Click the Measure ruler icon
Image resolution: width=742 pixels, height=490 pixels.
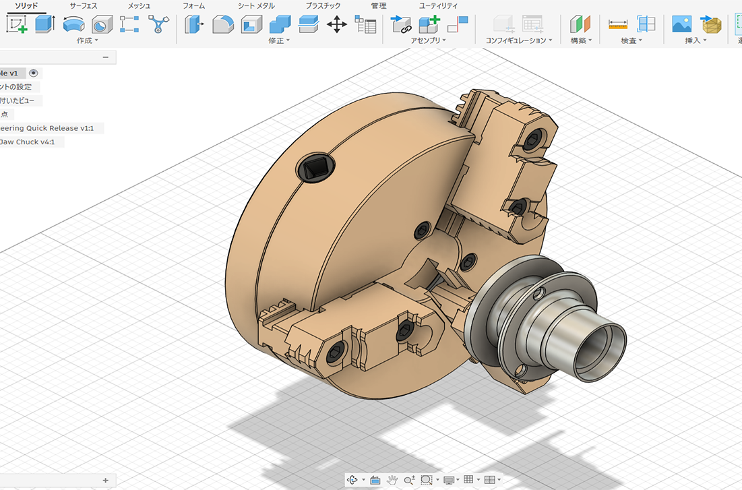click(617, 25)
